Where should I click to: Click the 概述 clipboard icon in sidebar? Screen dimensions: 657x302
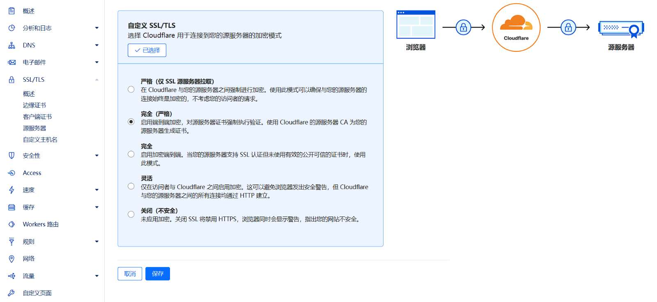pos(11,11)
